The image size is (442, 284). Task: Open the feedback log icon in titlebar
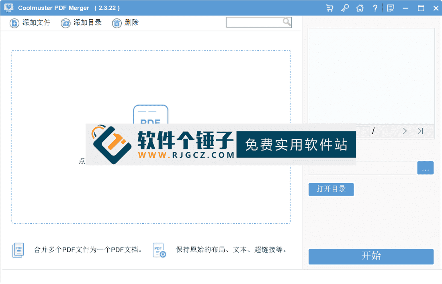[390, 8]
